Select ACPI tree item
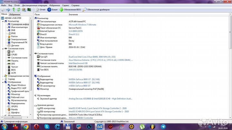The width and height of the screenshot is (232, 130). pos(12,73)
